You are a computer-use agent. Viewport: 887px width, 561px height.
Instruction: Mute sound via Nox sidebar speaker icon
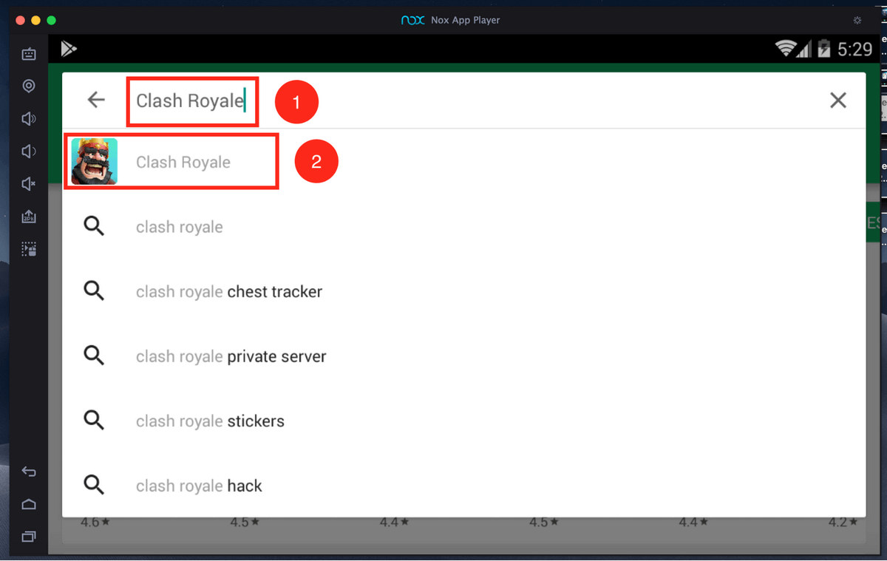point(29,184)
